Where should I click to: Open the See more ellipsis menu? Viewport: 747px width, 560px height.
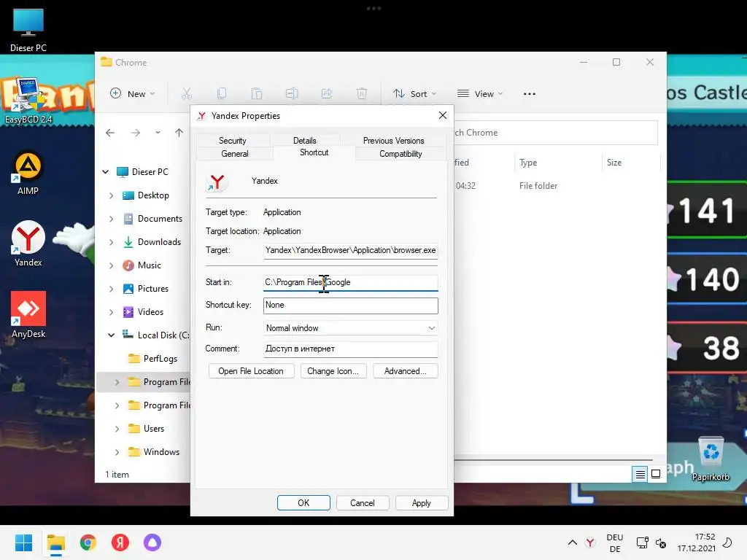tap(530, 94)
